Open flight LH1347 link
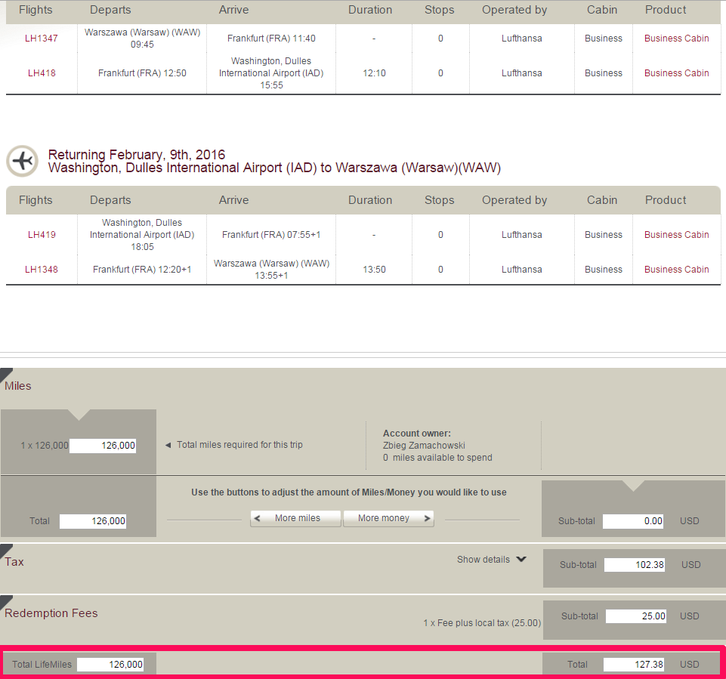 coord(42,39)
